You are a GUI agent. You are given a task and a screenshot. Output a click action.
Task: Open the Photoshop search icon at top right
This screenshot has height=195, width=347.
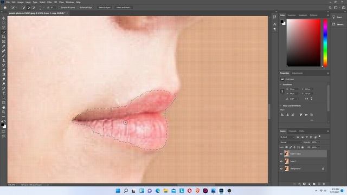tap(330, 8)
